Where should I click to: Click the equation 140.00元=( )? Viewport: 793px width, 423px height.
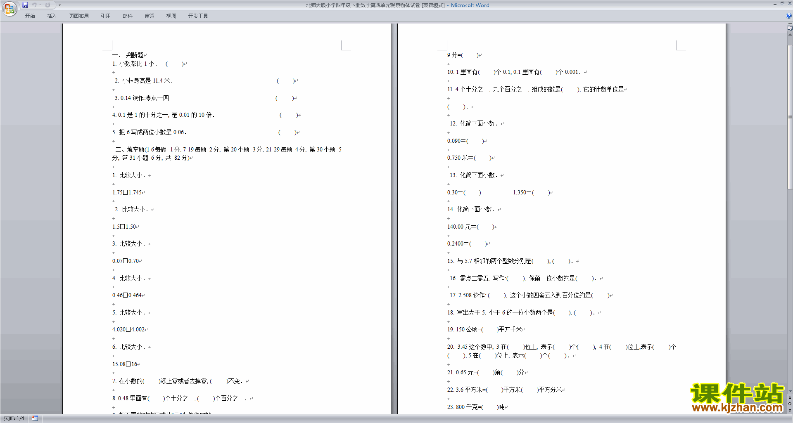click(x=471, y=227)
